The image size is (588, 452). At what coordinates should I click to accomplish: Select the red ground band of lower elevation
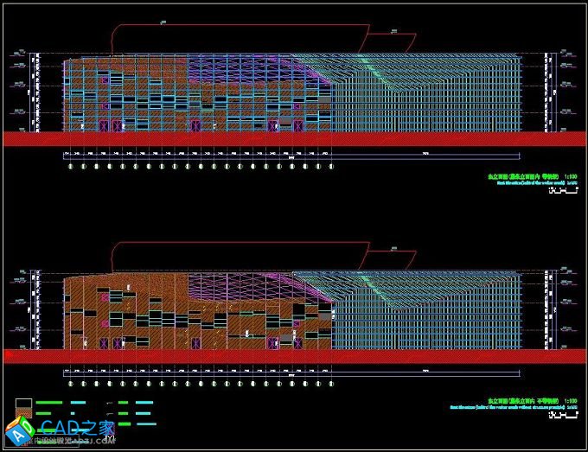pyautogui.click(x=294, y=356)
